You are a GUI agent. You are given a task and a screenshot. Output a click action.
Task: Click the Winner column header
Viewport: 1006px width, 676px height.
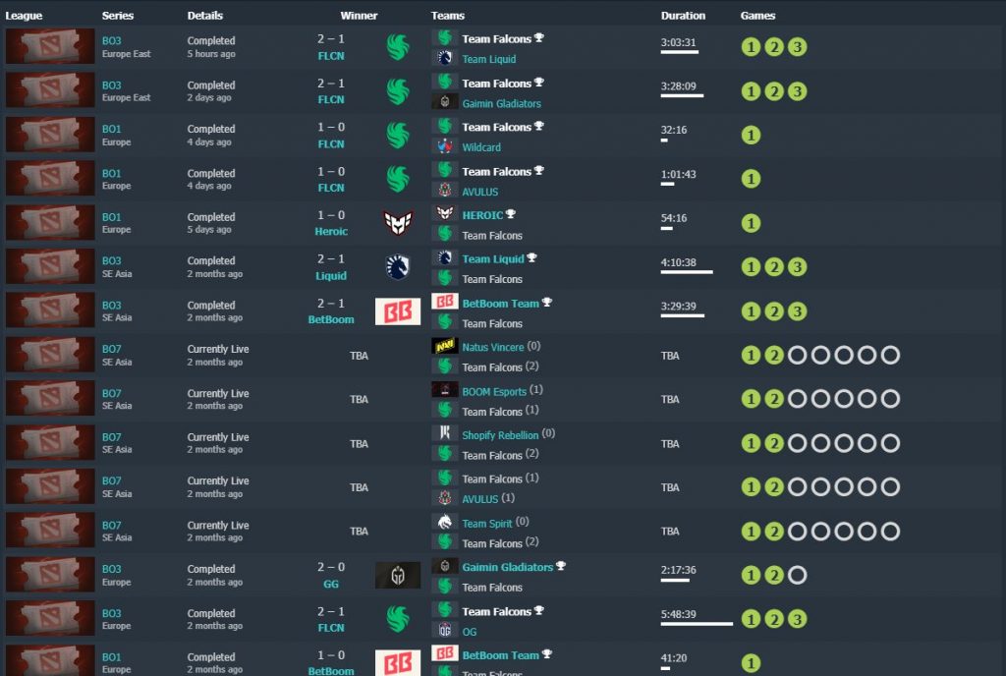(x=359, y=16)
